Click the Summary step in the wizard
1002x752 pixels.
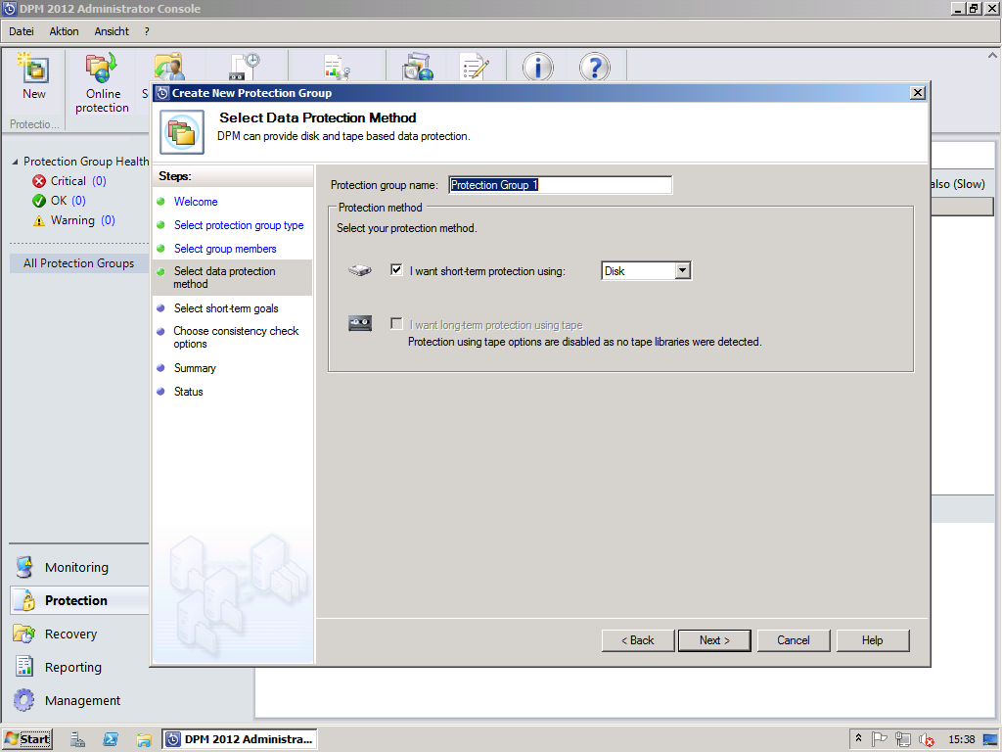[195, 368]
